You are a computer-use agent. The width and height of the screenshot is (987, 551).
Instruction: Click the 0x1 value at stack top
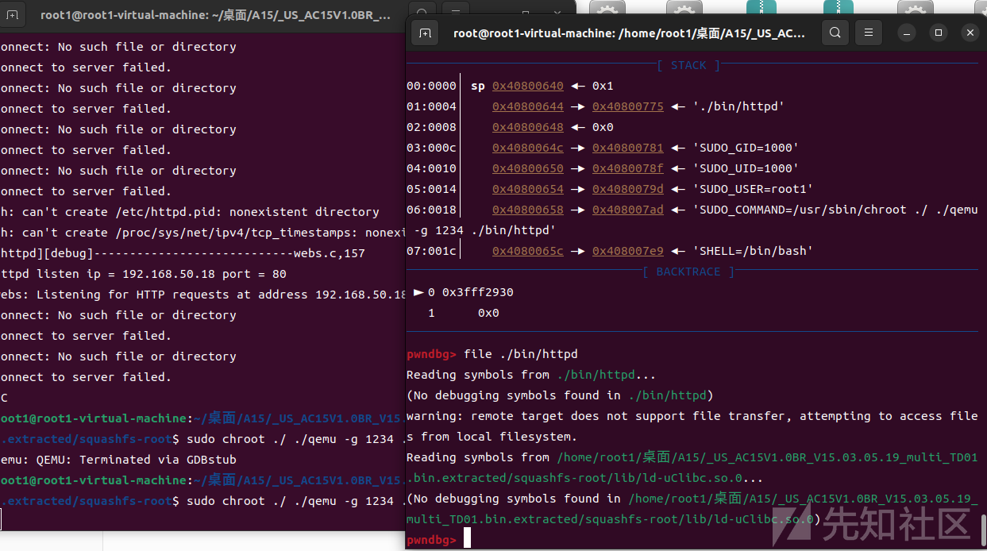pos(603,86)
